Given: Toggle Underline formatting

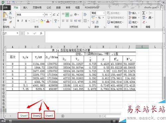Looking at the screenshot, I should pyautogui.click(x=26, y=21).
